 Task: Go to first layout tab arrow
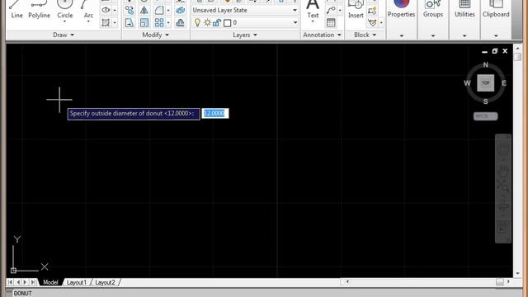click(x=10, y=282)
